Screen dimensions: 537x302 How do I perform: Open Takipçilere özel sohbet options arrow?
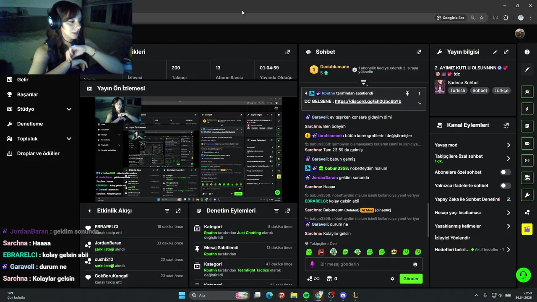(508, 159)
